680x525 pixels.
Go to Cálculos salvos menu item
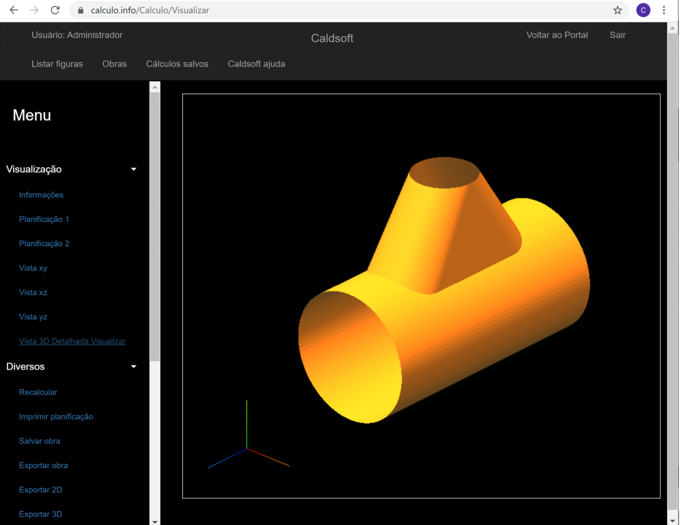coord(177,64)
